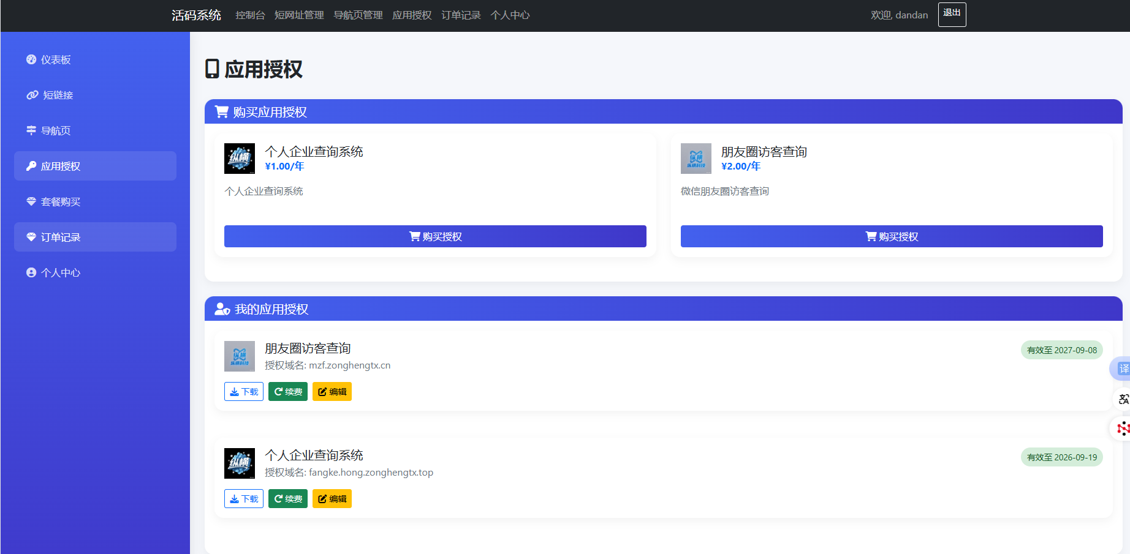Click the navigation page signpost icon

click(x=31, y=130)
